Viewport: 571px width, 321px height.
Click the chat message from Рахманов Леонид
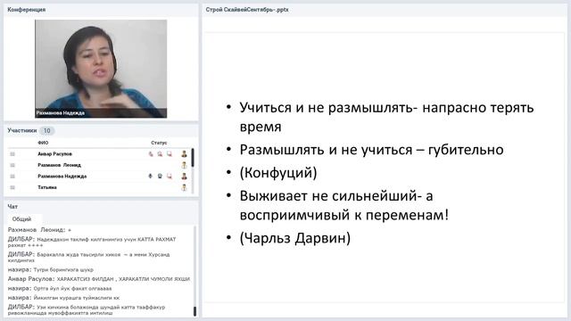[39, 230]
